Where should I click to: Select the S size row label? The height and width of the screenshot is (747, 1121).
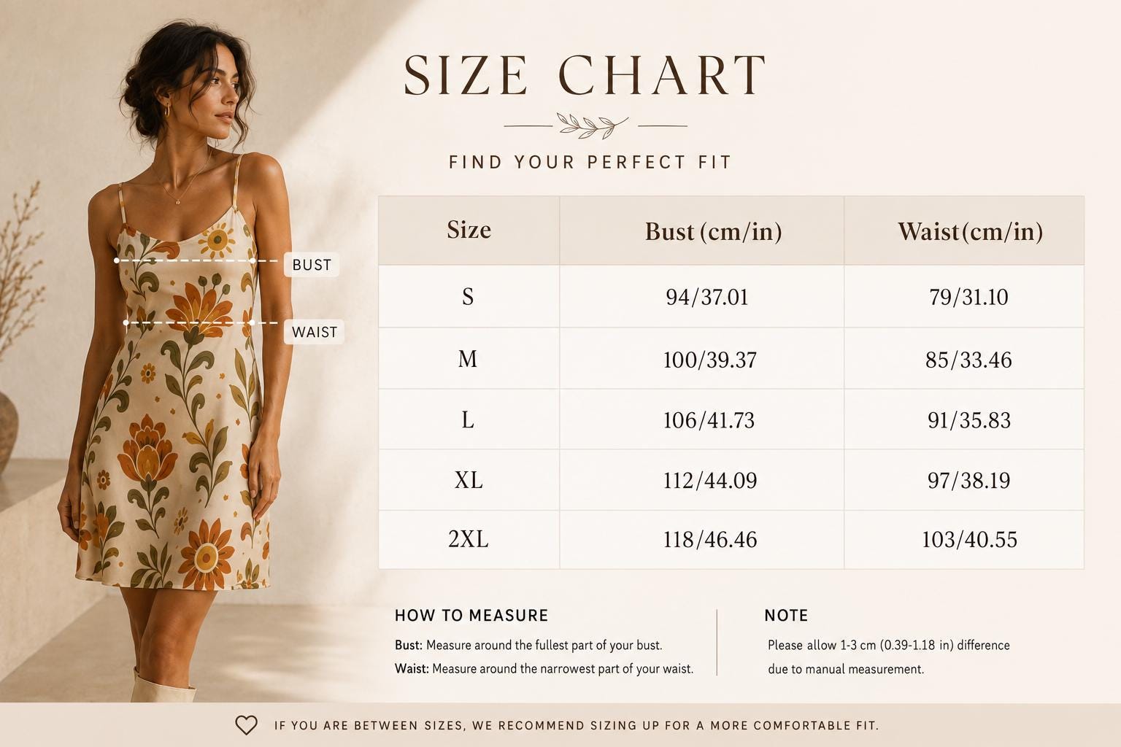click(x=468, y=296)
